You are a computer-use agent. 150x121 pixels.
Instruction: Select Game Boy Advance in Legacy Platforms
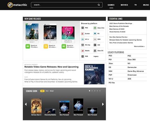click(x=135, y=71)
